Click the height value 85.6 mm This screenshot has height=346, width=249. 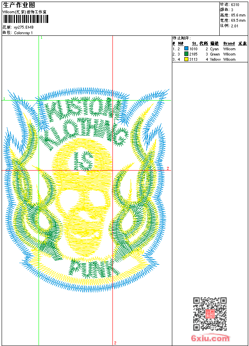tap(238, 15)
